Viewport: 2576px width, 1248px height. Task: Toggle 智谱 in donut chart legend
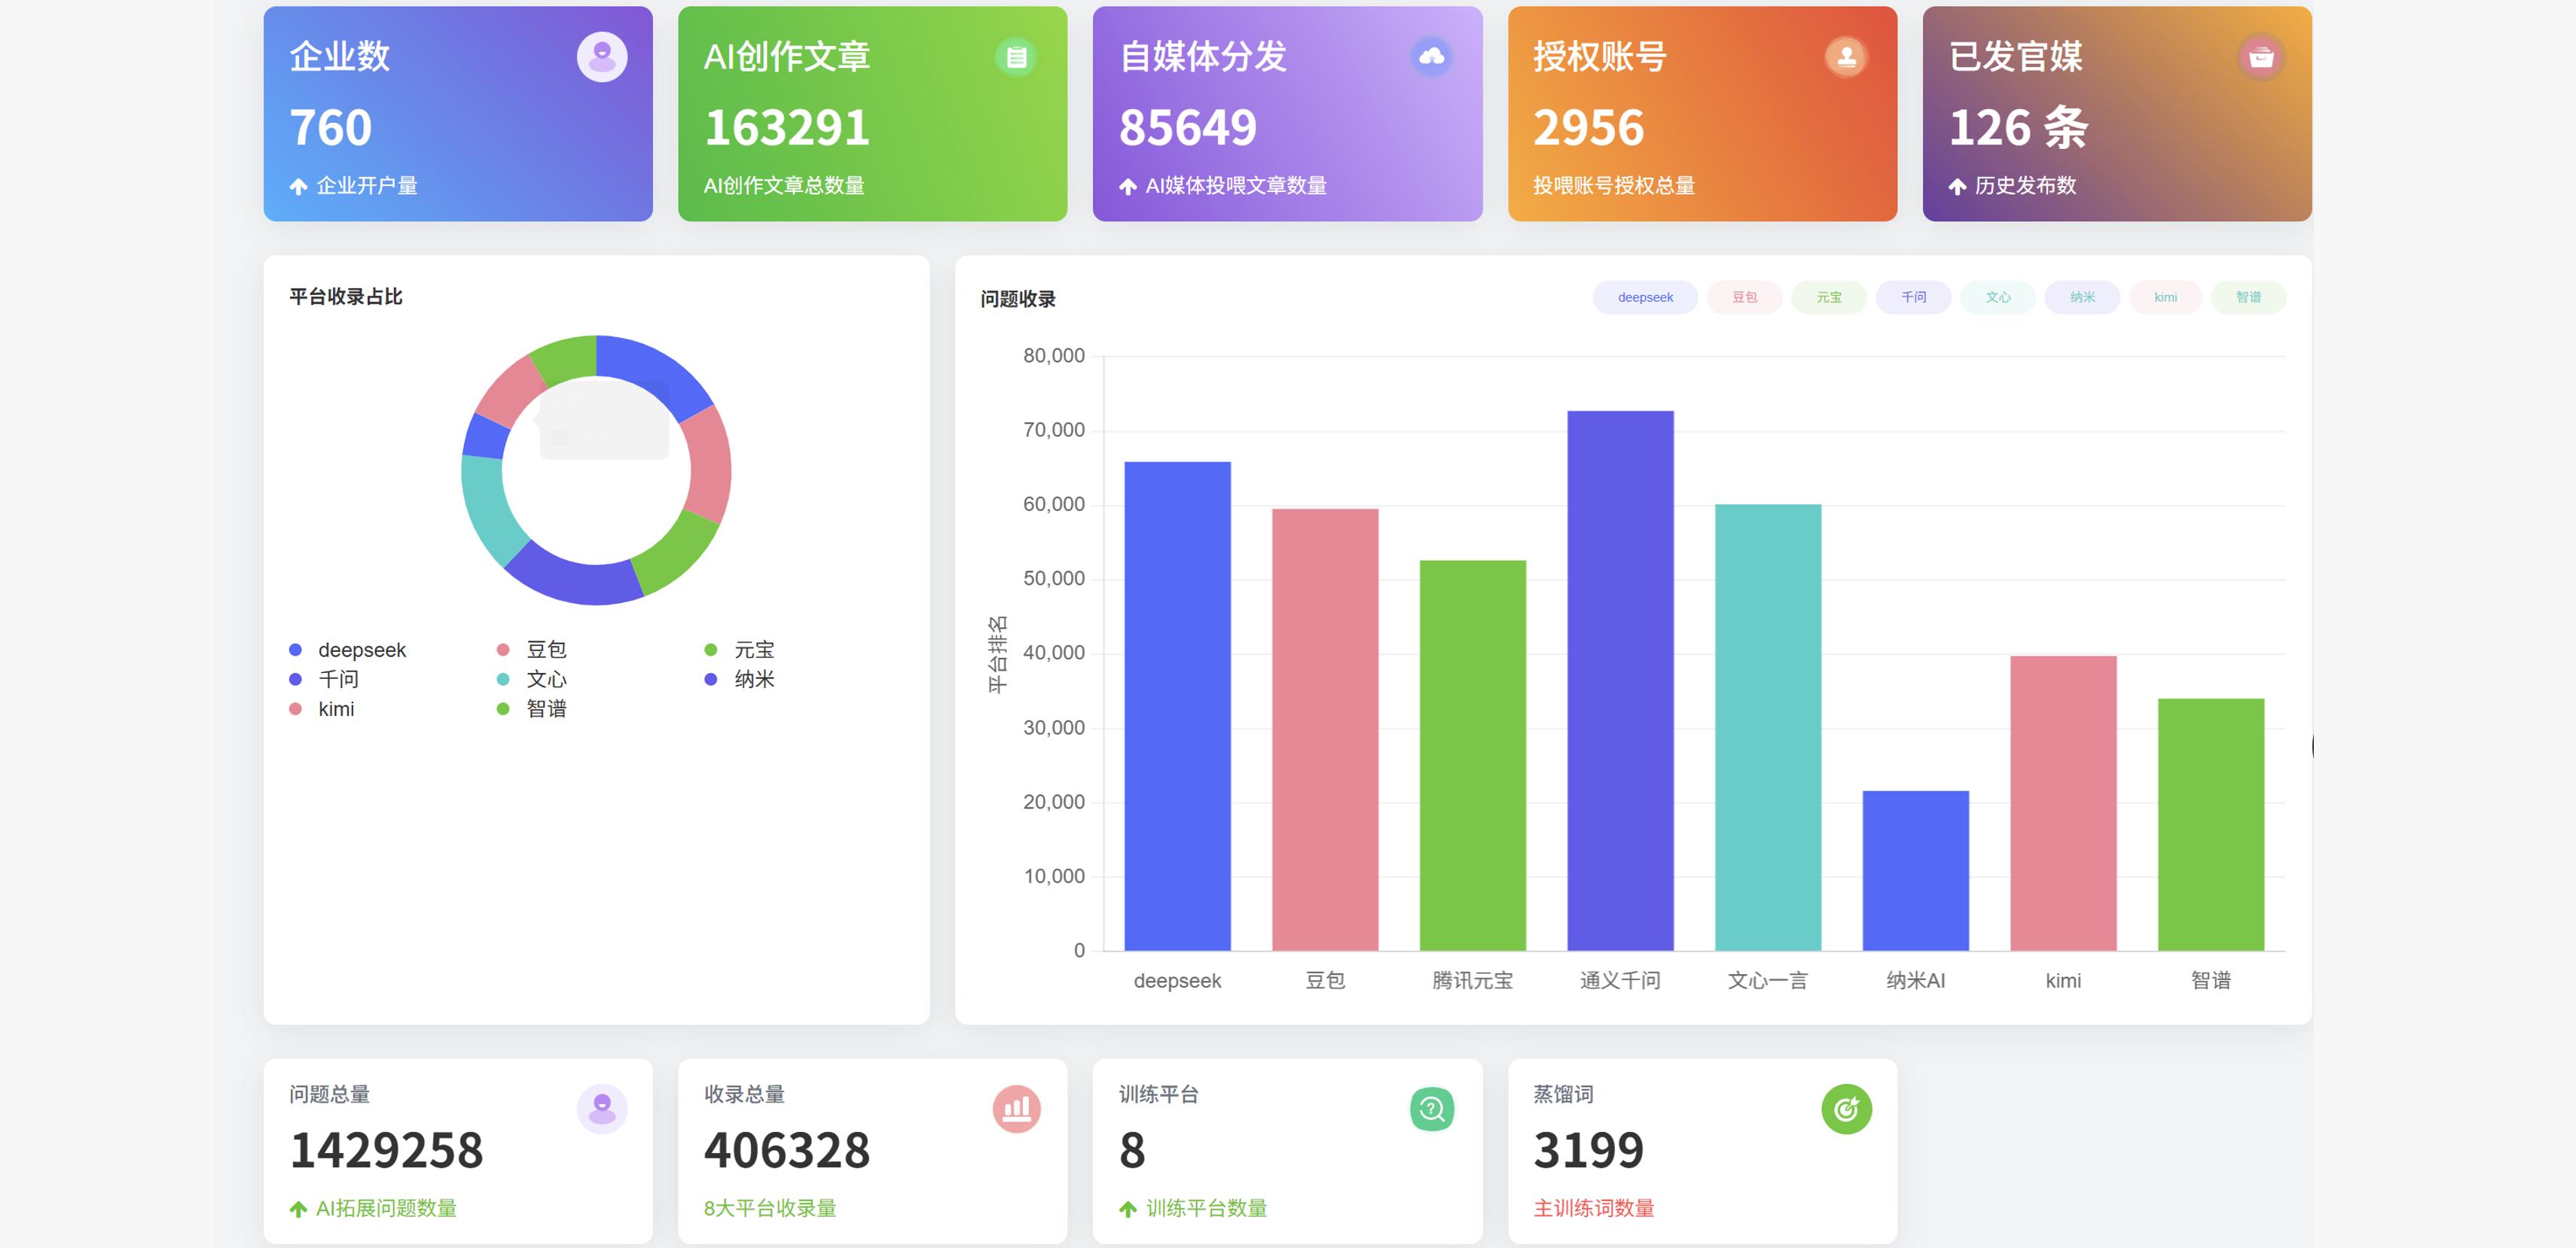[532, 709]
